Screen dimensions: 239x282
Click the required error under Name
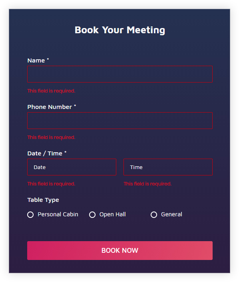51,91
